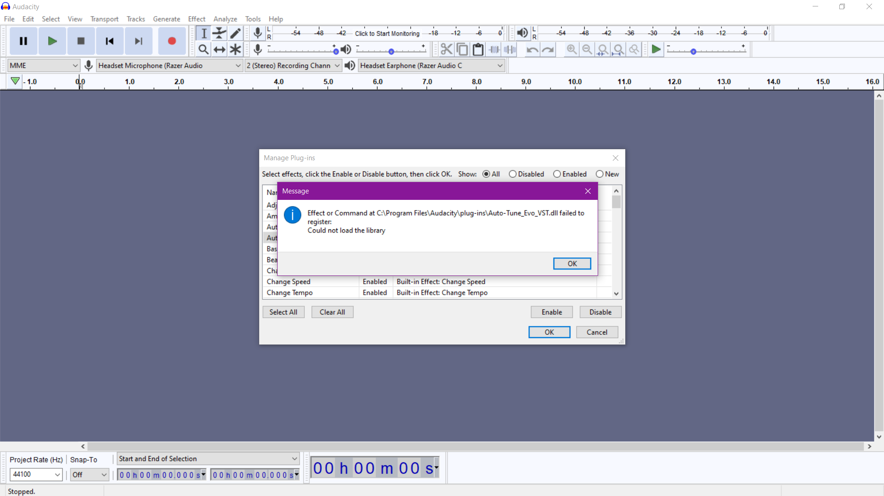
Task: Click Cancel in Manage Plug-ins
Action: (x=597, y=332)
